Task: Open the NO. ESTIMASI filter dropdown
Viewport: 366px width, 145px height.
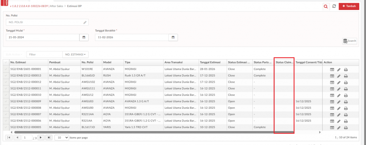Action: (x=75, y=55)
